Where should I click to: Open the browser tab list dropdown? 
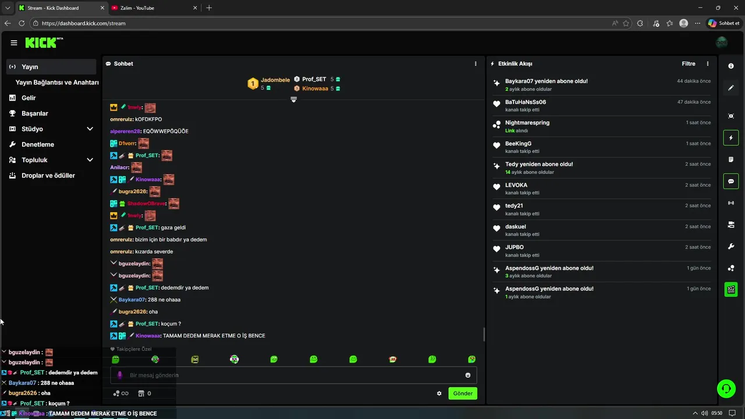tap(8, 8)
